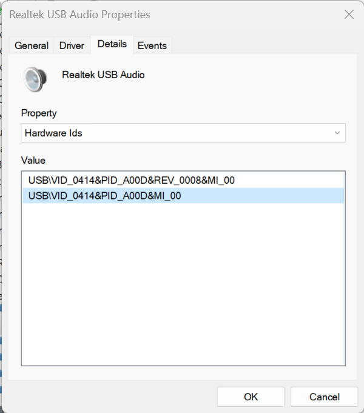
Task: Select the highlighted USB\VID_0414&PID_A00D&MI_00 entry
Action: tap(183, 196)
